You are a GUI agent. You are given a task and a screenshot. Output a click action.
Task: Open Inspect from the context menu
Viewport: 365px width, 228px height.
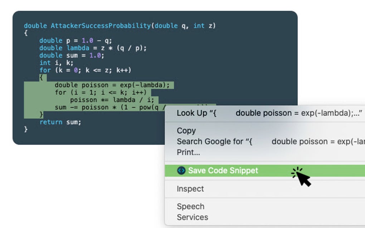point(190,189)
